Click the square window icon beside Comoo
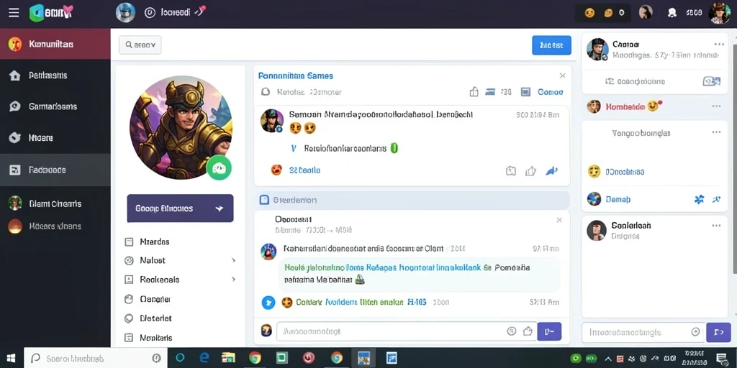The height and width of the screenshot is (368, 737). pos(525,92)
